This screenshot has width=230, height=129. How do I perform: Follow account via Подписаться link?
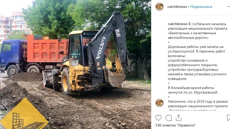(x=201, y=7)
